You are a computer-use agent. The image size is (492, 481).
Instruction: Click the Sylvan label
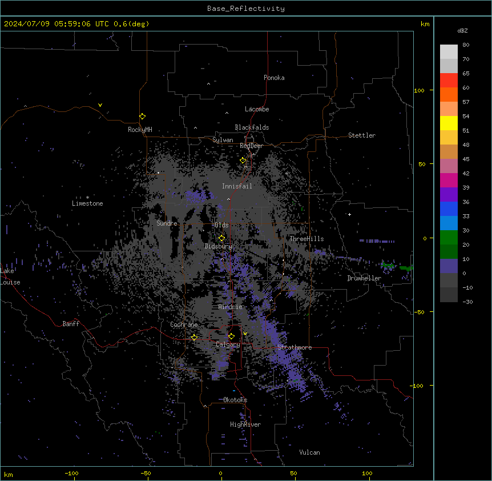coord(223,140)
